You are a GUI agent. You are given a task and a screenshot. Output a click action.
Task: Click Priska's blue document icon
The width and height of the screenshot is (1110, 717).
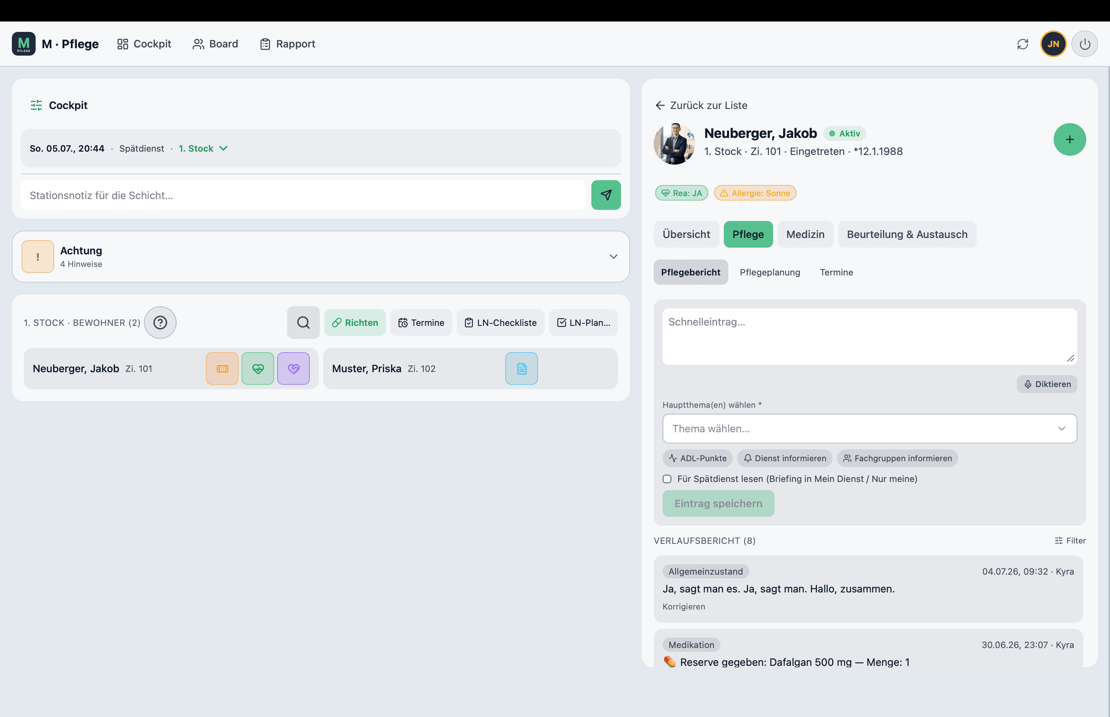(522, 369)
